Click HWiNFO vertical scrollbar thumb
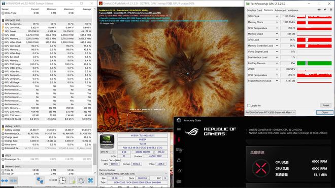The width and height of the screenshot is (335, 188). point(95,154)
